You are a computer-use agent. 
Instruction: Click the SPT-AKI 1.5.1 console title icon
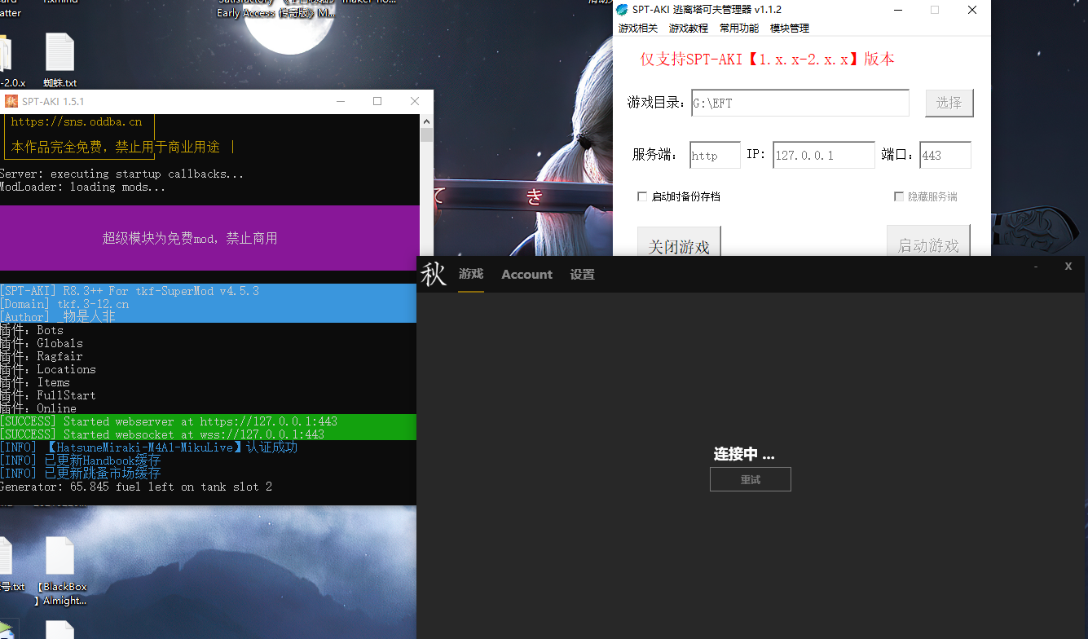tap(11, 101)
